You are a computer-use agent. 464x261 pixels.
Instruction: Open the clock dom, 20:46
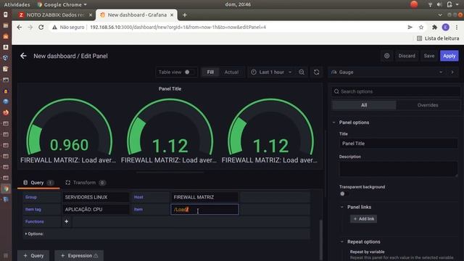click(238, 4)
